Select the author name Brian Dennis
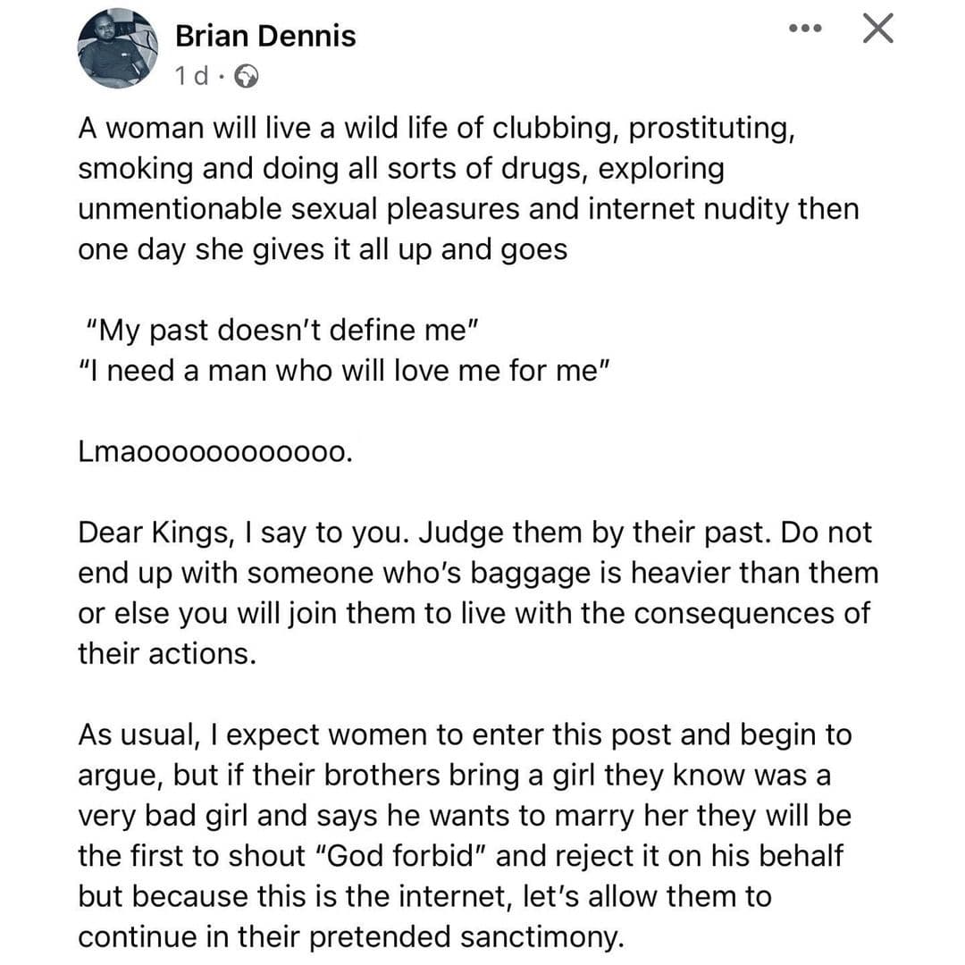965x965 pixels. (264, 37)
